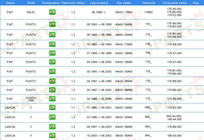204x140 pixels.
Task: Click the 05.1995 -> 06.2000 date cell
Action: [x=99, y=72]
